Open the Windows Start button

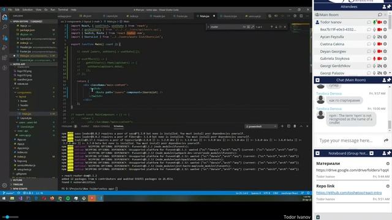click(4, 198)
